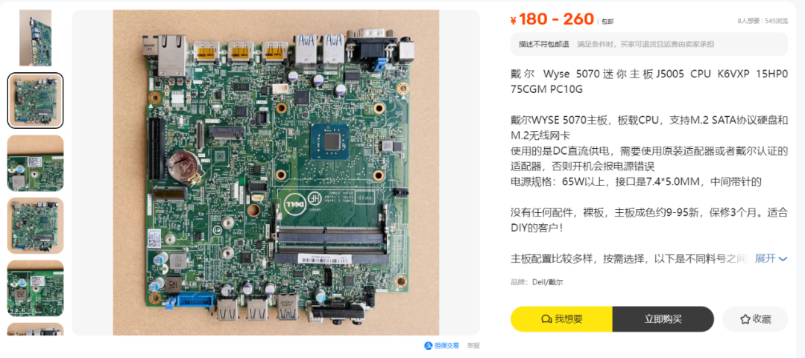Expand the description with 展开
805x358 pixels.
tap(771, 258)
